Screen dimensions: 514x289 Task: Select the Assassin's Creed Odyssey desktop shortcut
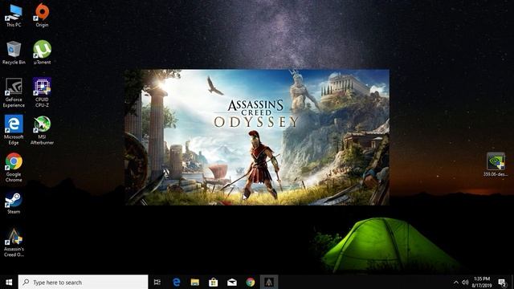(x=14, y=242)
